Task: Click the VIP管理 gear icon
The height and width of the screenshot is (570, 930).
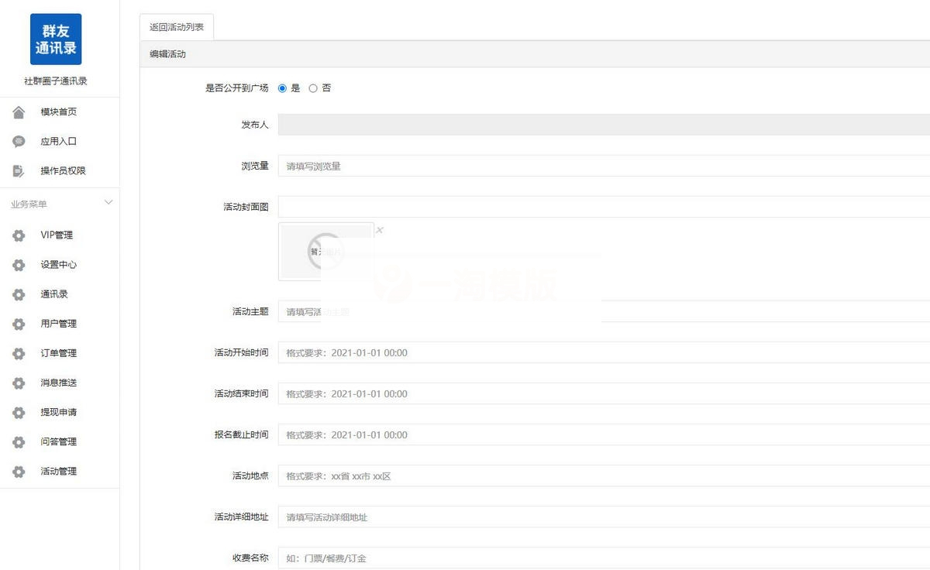Action: [19, 235]
